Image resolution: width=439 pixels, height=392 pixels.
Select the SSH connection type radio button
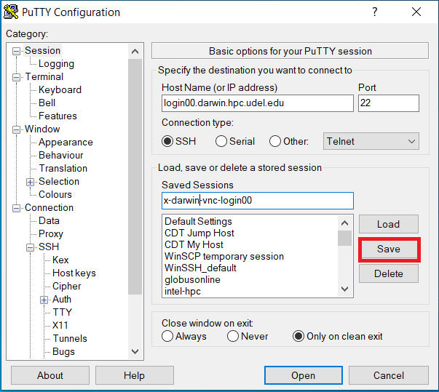tap(168, 142)
